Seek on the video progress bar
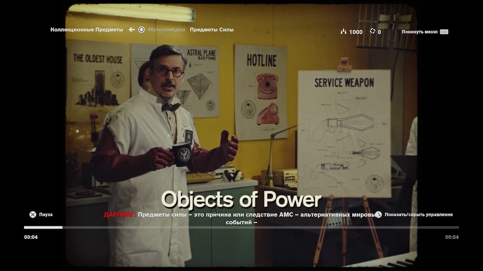Screen dimensions: 483x271 (x=242, y=227)
